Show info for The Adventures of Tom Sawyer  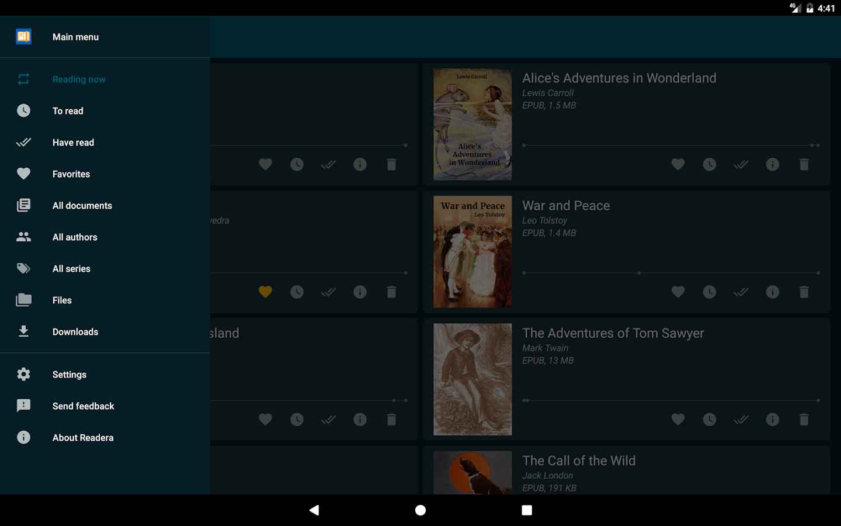click(x=772, y=420)
